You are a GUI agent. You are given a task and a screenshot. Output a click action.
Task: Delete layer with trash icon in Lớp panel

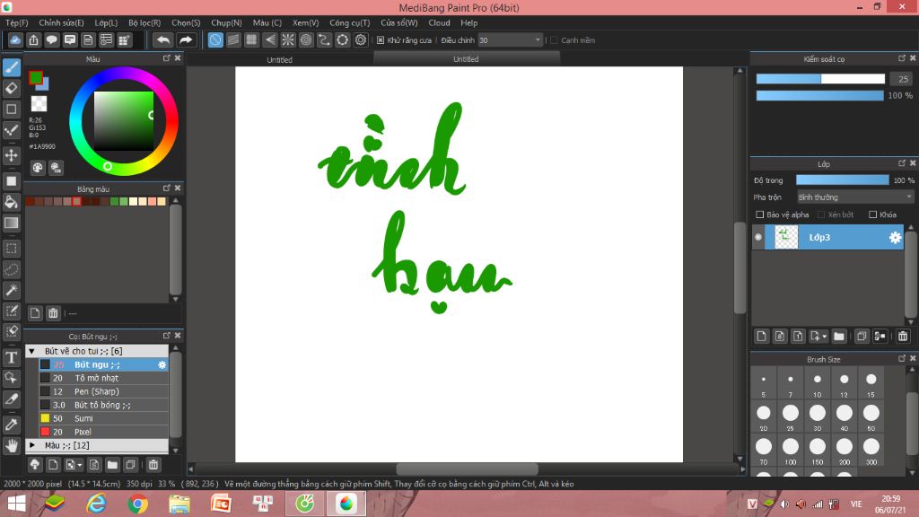coord(903,336)
